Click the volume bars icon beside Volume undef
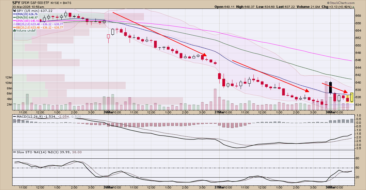The image size is (366, 190). click(14, 30)
